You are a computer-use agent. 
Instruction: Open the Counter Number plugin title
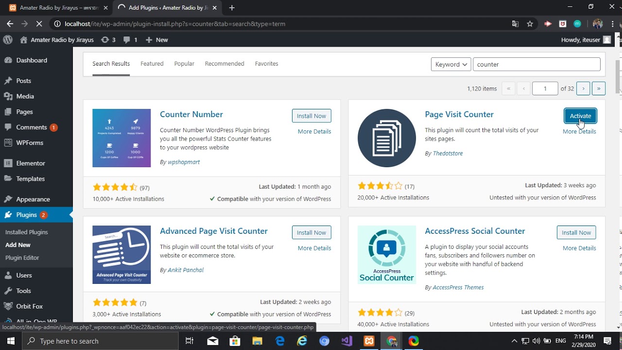click(191, 114)
